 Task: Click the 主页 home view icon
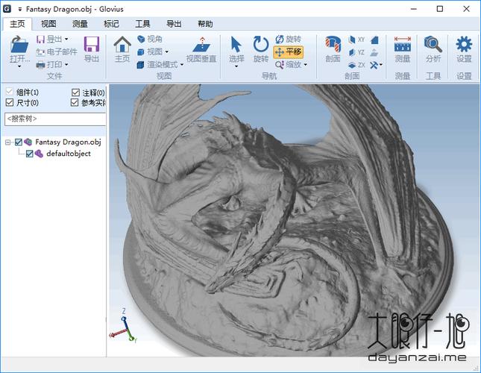pyautogui.click(x=122, y=44)
